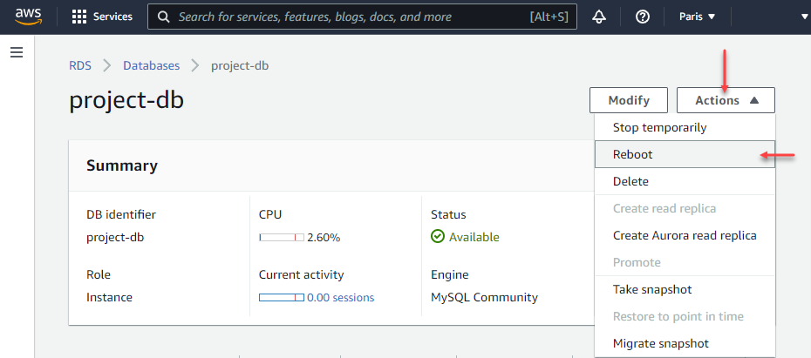This screenshot has width=811, height=358.
Task: Focus the services search input field
Action: pos(349,17)
